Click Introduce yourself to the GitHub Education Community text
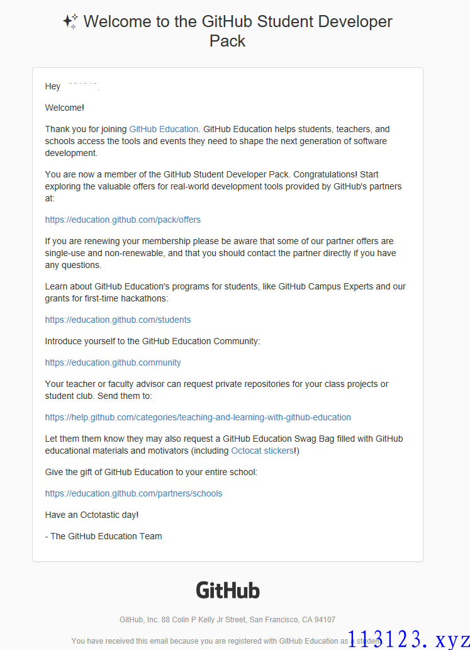 (x=152, y=341)
